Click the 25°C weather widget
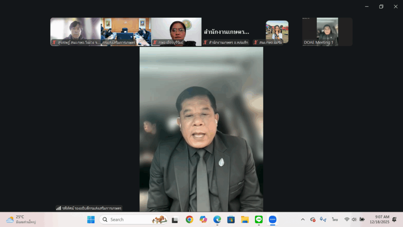403x227 pixels. 22,220
